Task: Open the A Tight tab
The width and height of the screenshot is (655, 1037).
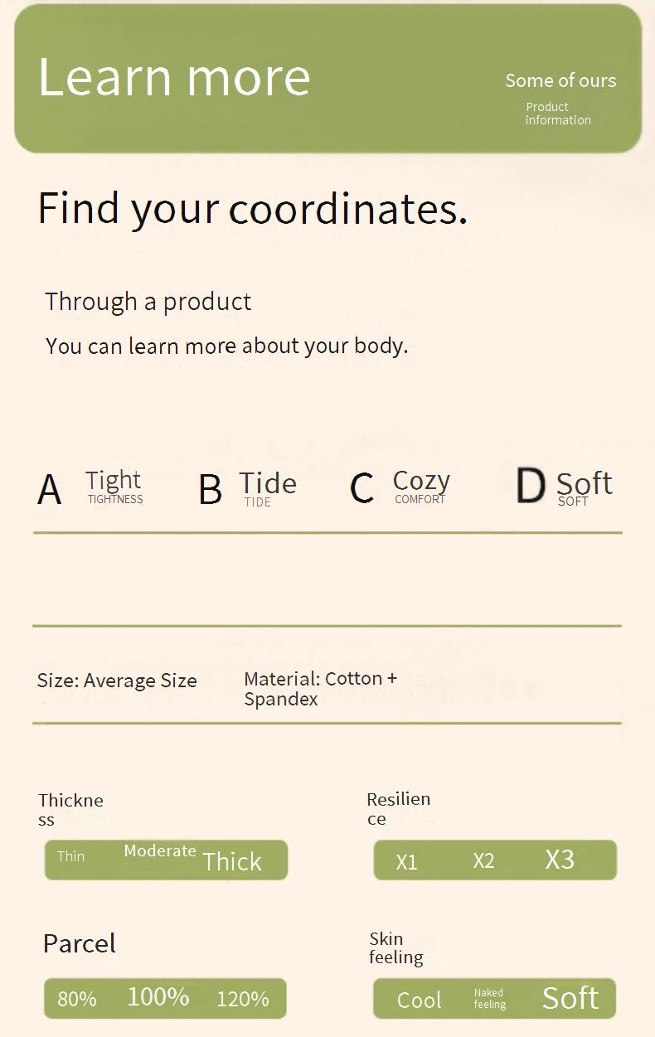Action: pyautogui.click(x=91, y=488)
